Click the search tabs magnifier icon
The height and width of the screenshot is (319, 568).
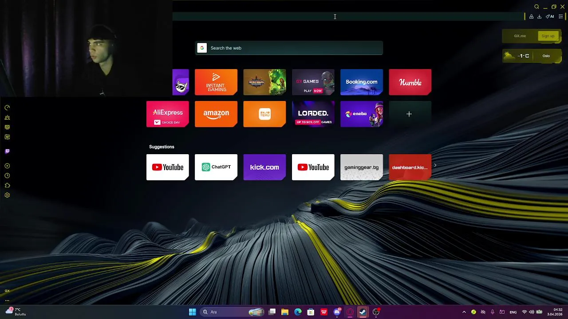[536, 7]
